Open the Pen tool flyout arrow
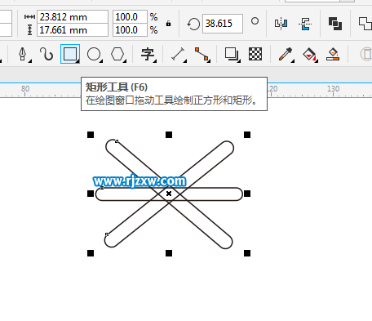The image size is (372, 321). [x=30, y=61]
